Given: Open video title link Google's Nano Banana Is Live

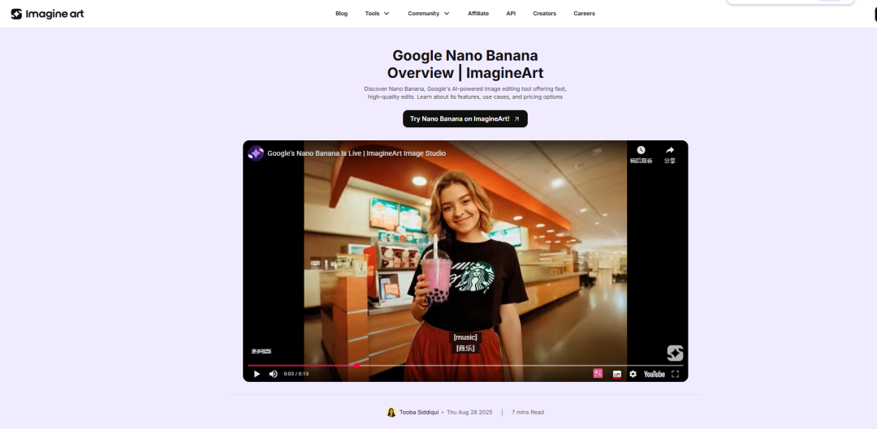Looking at the screenshot, I should (x=356, y=153).
